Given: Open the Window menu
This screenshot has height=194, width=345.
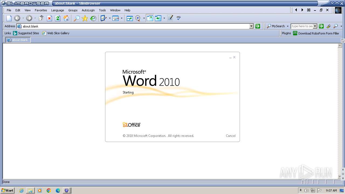Looking at the screenshot, I should (115, 10).
